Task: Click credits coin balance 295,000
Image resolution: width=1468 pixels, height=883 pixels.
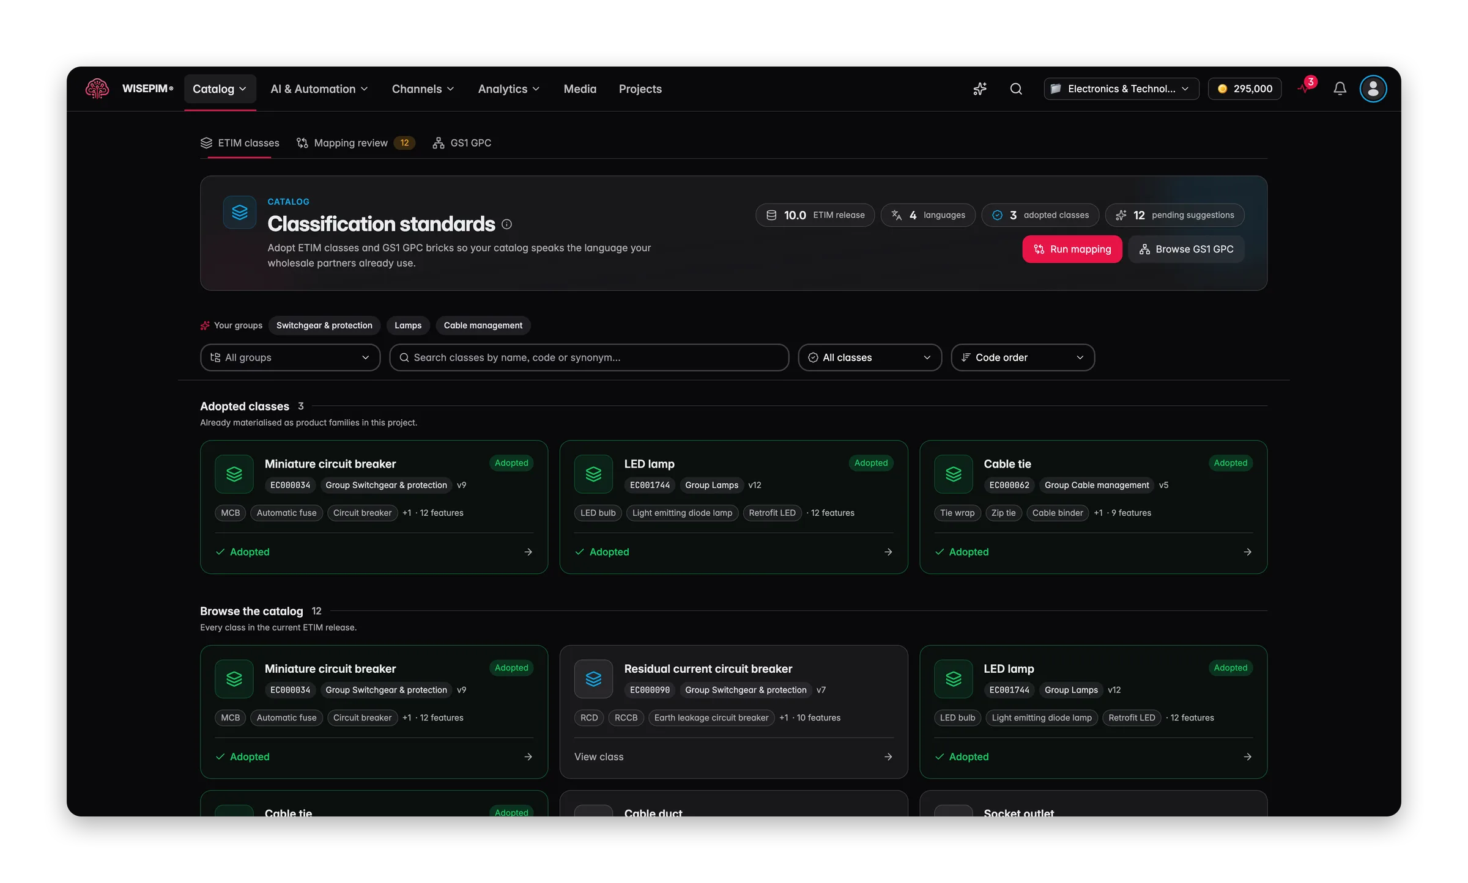Action: click(1245, 89)
